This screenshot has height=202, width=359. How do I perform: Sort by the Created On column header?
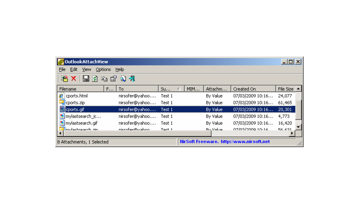pyautogui.click(x=253, y=89)
